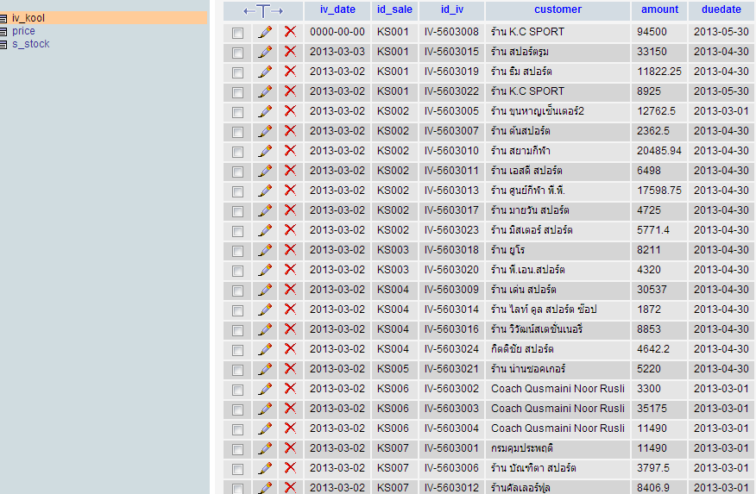Click amount cell 35175
Image resolution: width=756 pixels, height=494 pixels.
659,409
